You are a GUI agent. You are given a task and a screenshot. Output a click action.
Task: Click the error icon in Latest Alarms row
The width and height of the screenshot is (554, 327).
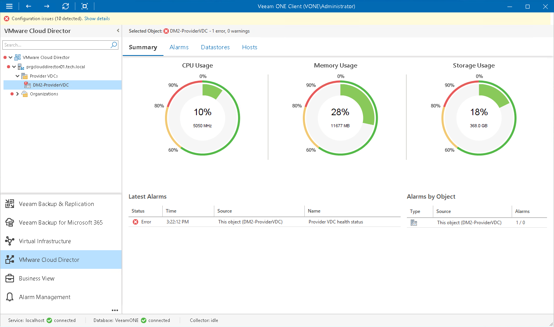pos(135,222)
